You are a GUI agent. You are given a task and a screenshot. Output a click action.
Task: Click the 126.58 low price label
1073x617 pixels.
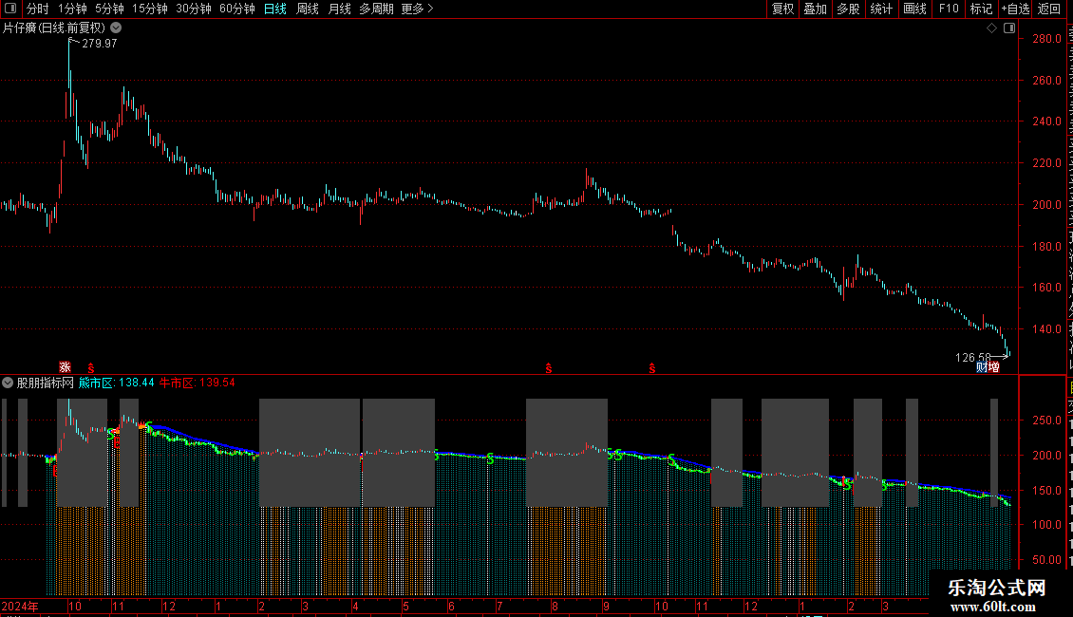[x=973, y=357]
